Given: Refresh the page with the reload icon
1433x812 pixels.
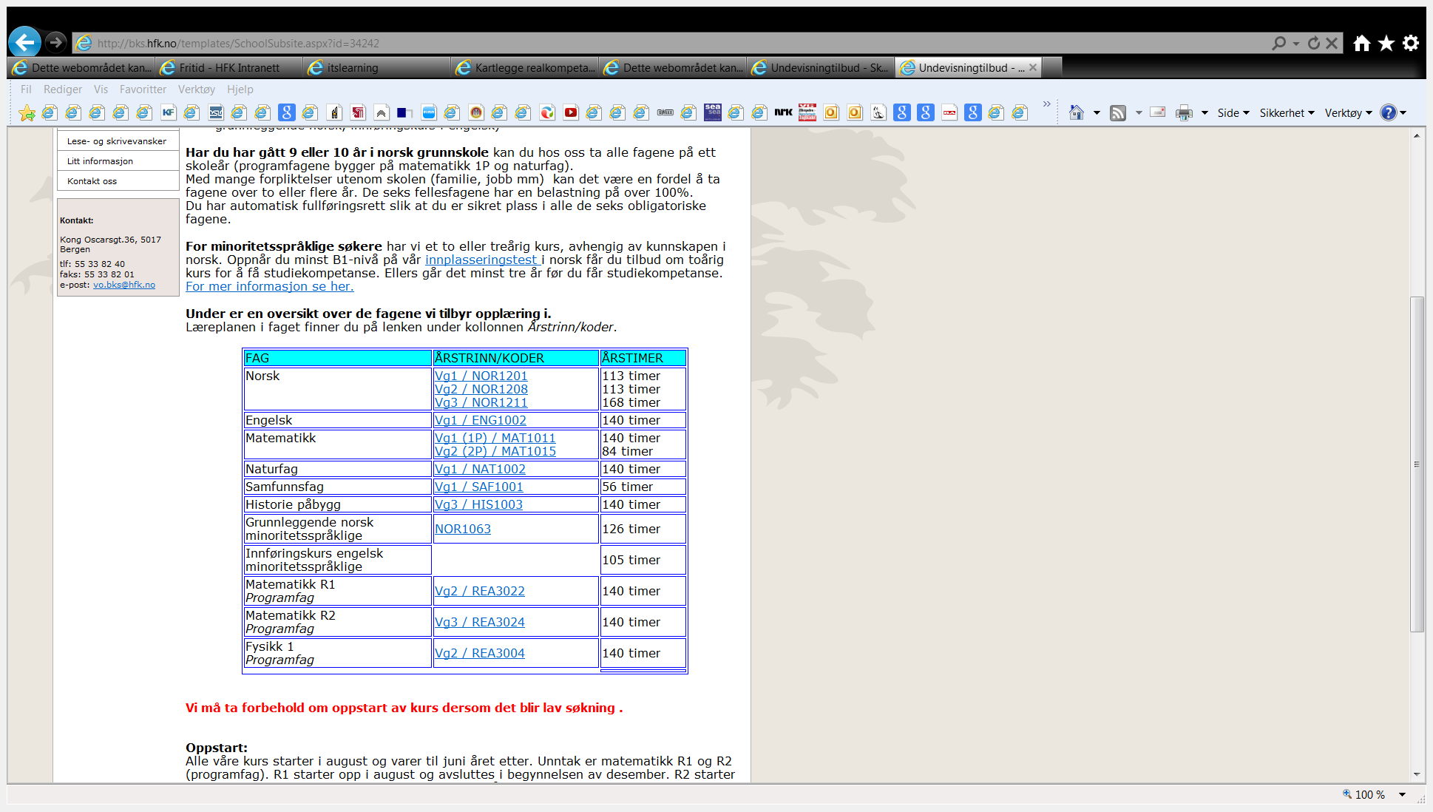Looking at the screenshot, I should click(1314, 43).
